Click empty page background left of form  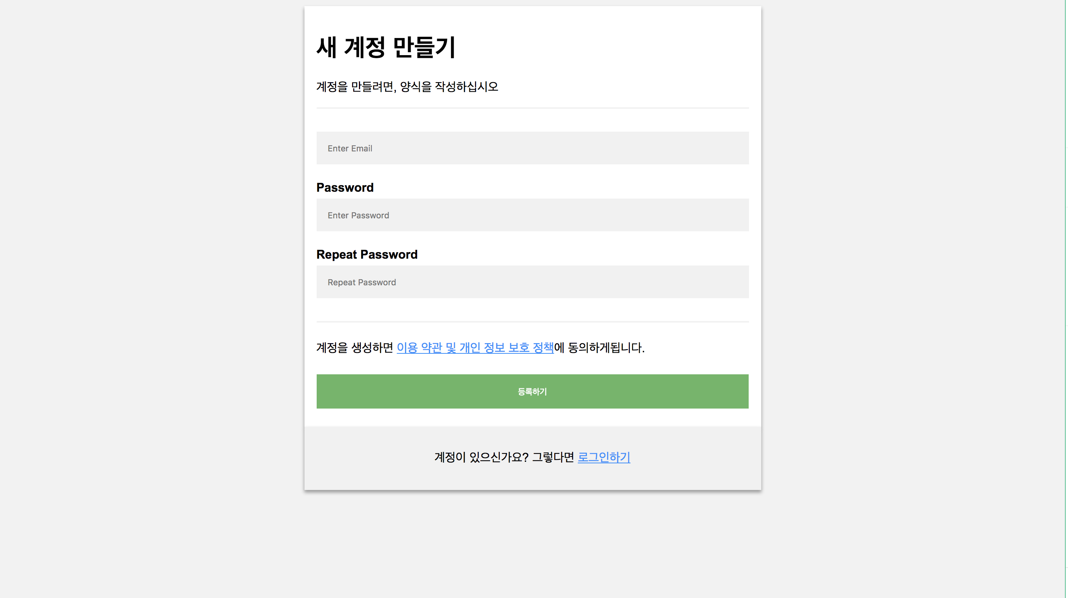pos(149,290)
